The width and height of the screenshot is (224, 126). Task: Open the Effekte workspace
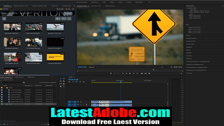pos(112,2)
